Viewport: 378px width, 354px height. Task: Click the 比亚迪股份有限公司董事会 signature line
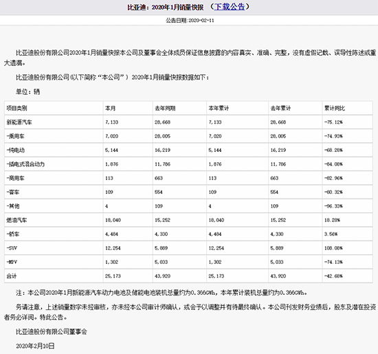[52, 332]
